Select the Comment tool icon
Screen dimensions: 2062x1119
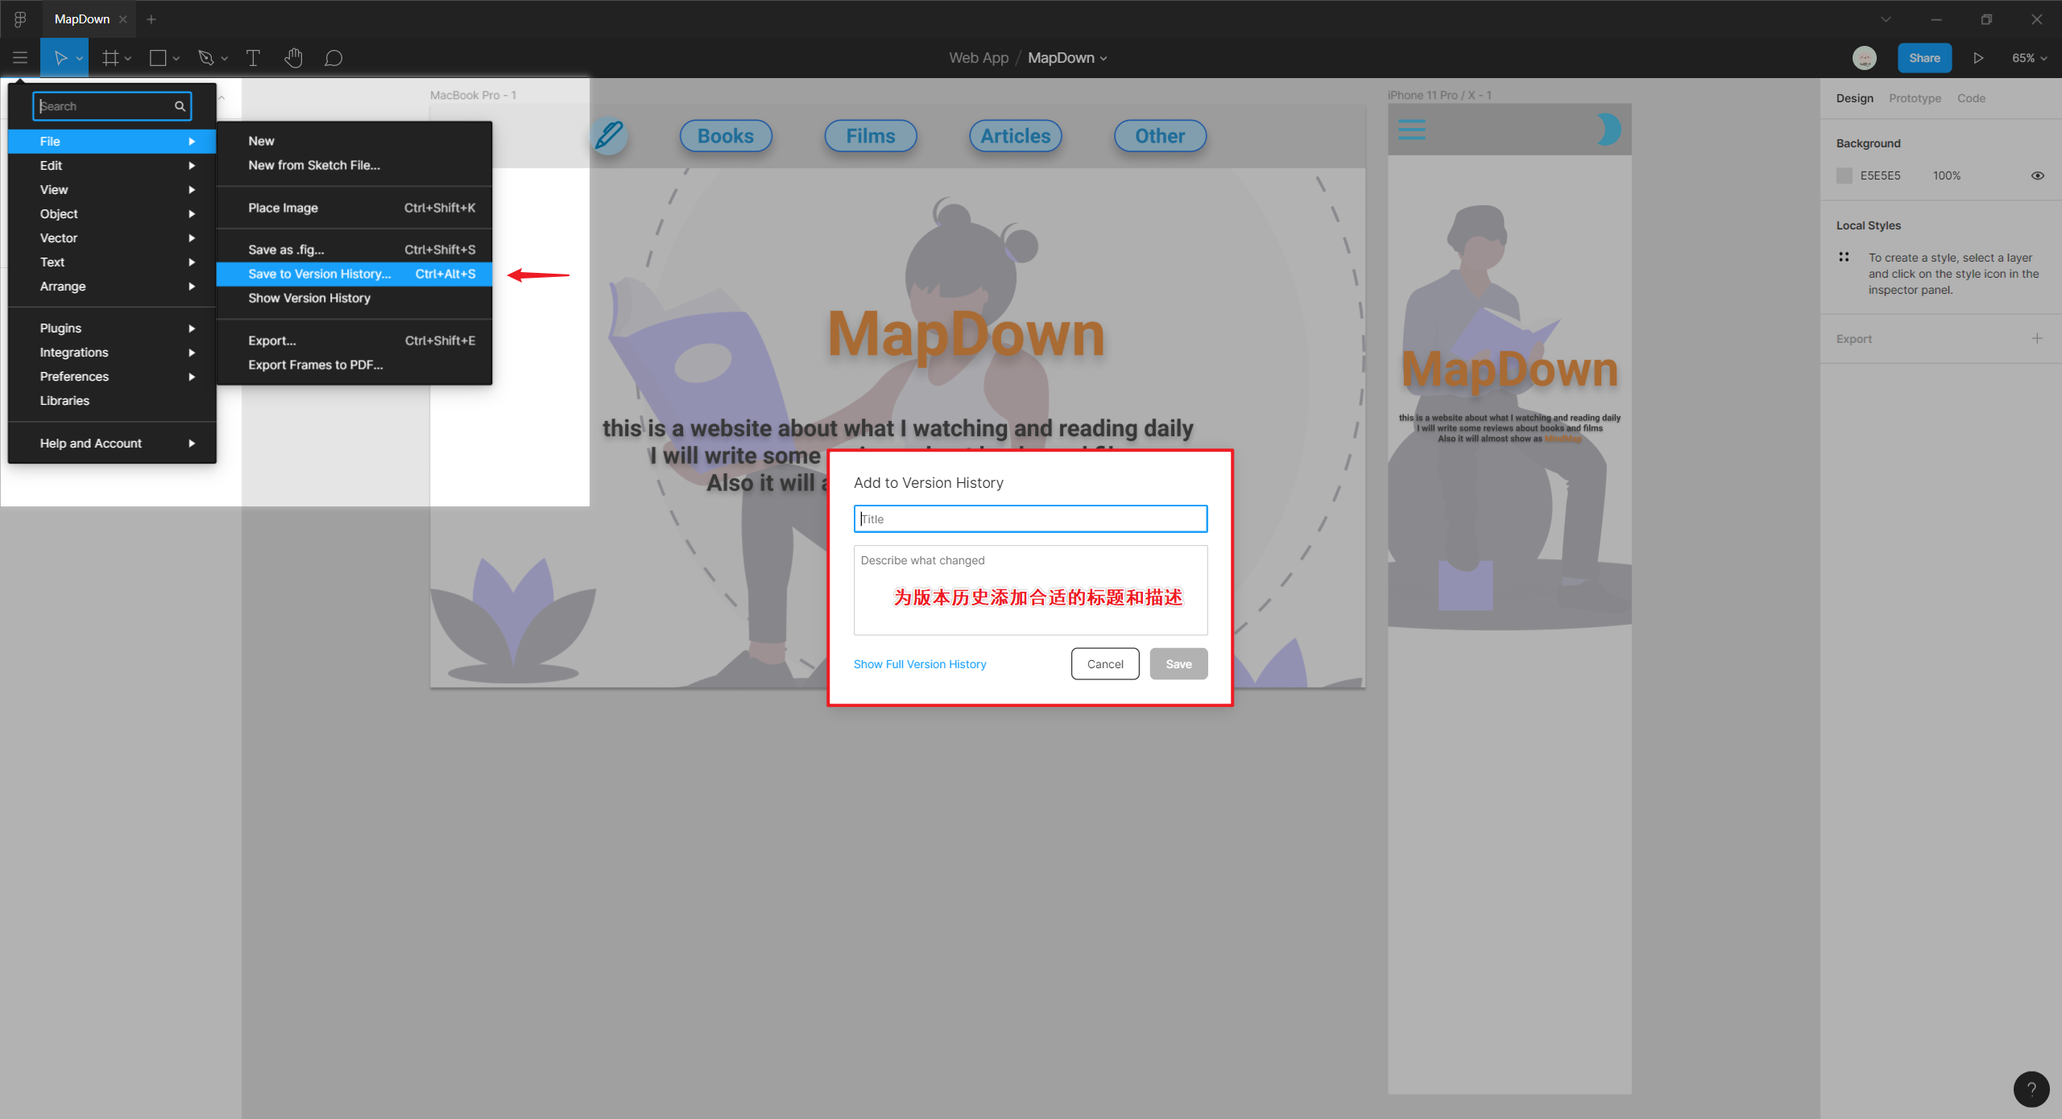pos(333,58)
